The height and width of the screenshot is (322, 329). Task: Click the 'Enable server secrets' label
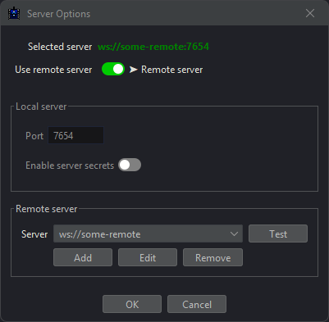(x=70, y=166)
